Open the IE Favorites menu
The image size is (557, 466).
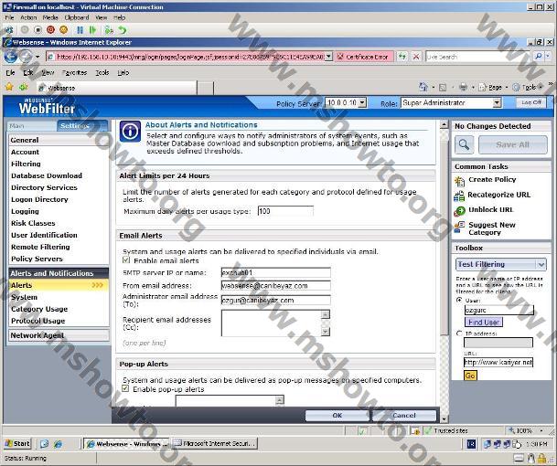pyautogui.click(x=74, y=72)
